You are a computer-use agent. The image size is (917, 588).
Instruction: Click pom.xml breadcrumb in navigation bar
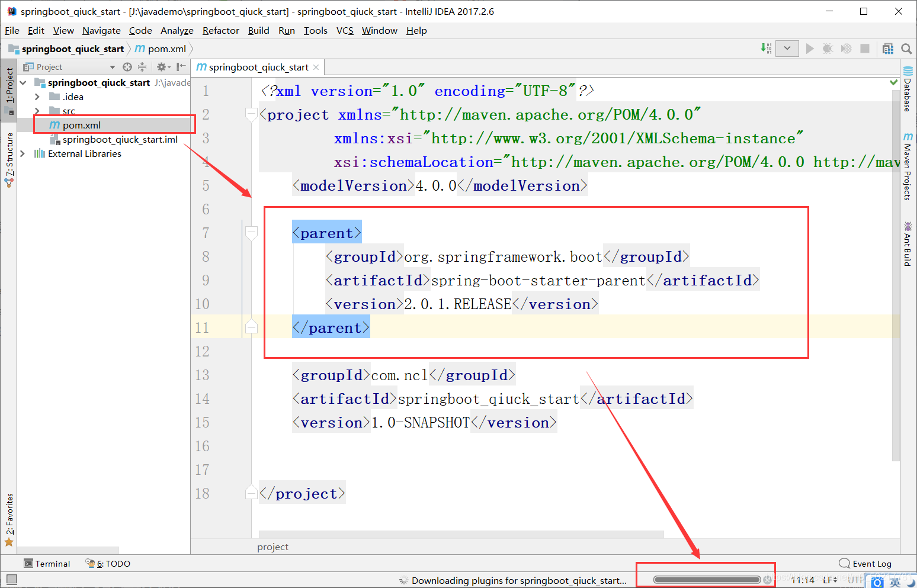161,49
